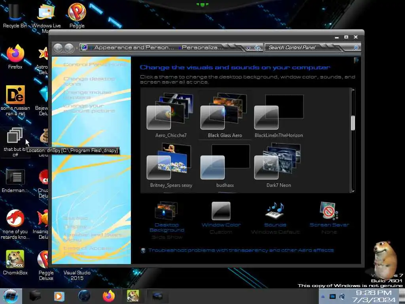Open Ease of Access Center link
The height and width of the screenshot is (304, 405).
[88, 251]
